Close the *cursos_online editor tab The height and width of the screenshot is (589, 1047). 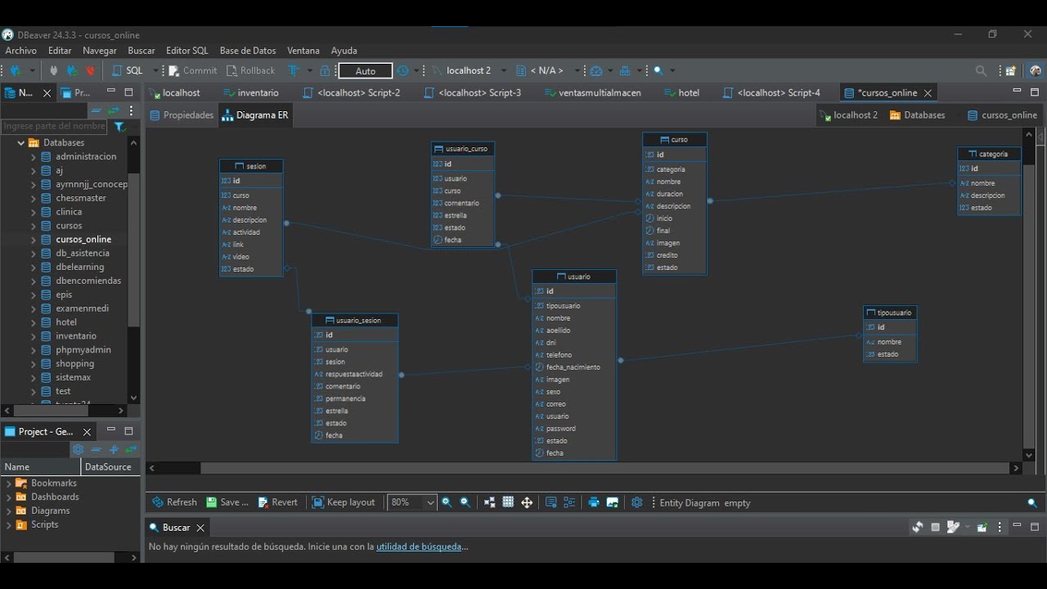[928, 93]
